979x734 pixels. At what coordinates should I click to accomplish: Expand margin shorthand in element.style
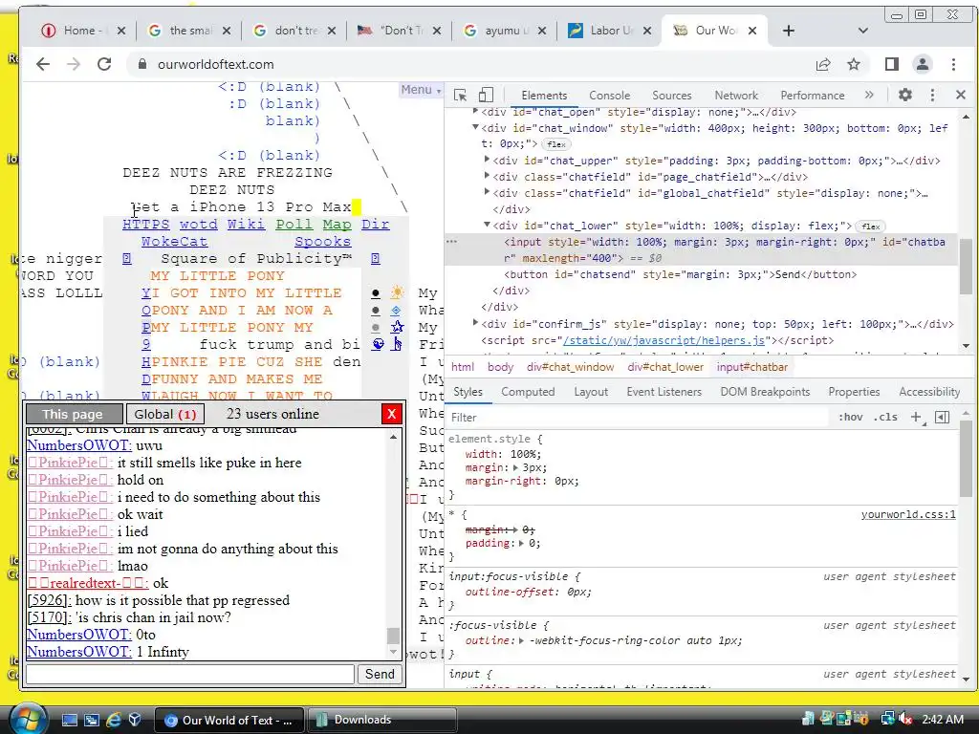coord(515,467)
